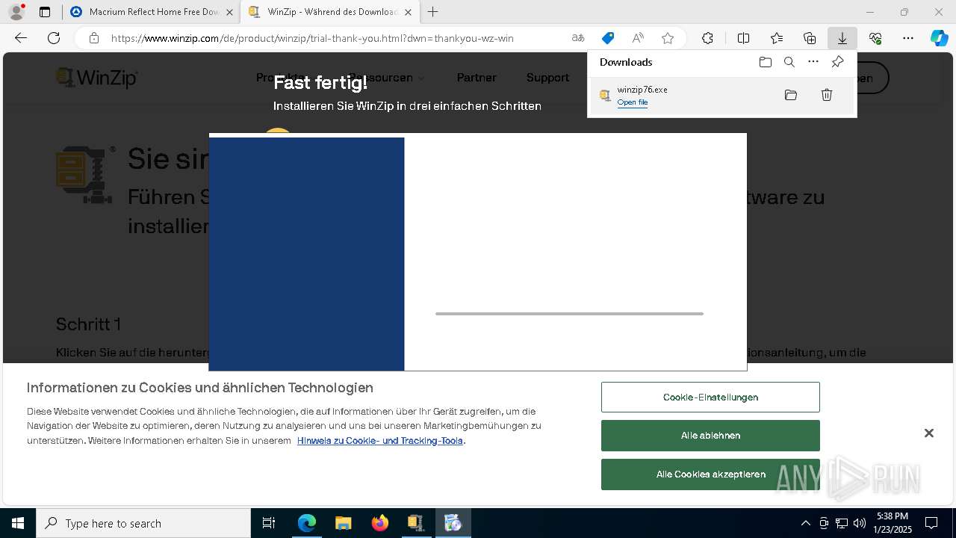Open the network icon in tray
The image size is (956, 538).
click(842, 523)
